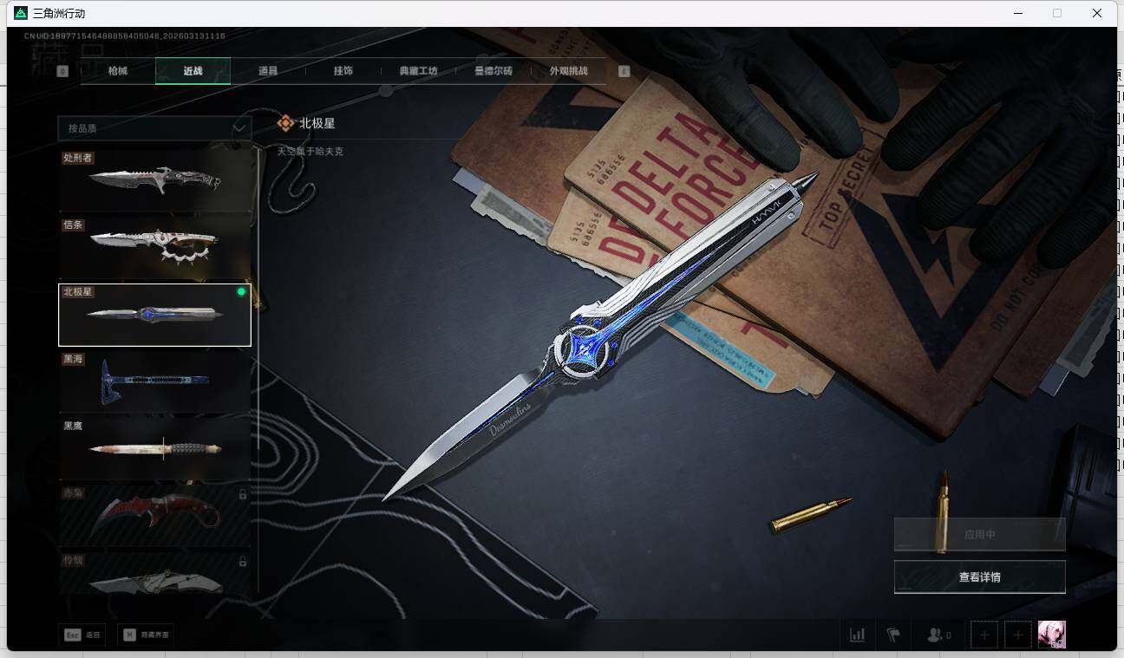The image size is (1124, 658).
Task: Click the plus squad slot beside the avatar
Action: point(1018,635)
